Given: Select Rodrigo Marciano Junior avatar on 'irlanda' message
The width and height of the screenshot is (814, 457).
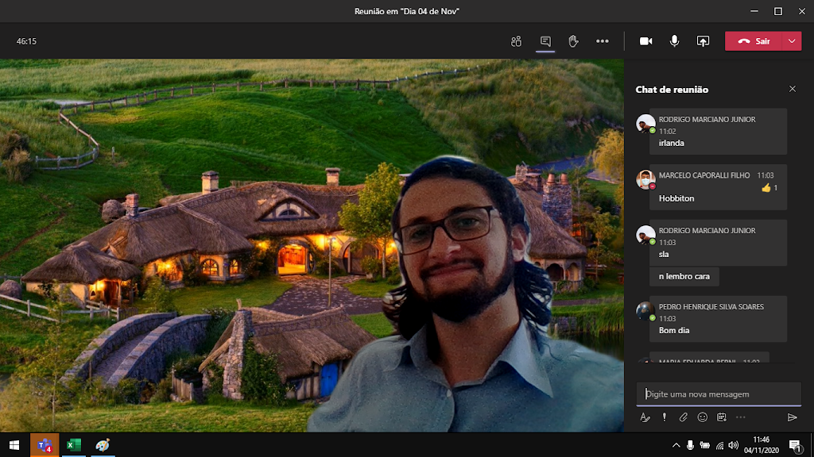Looking at the screenshot, I should point(645,124).
